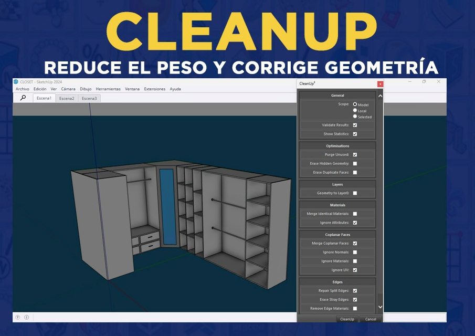Disable the Purge Unused checkbox
This screenshot has width=475, height=336.
[355, 155]
